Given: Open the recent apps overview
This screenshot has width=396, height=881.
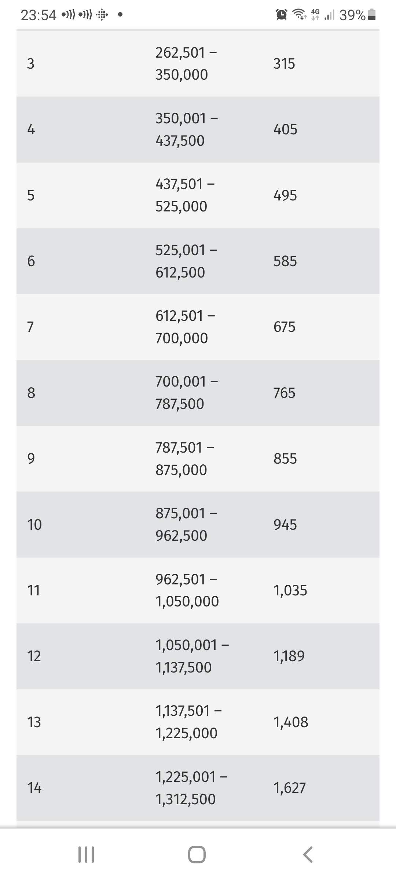Looking at the screenshot, I should 87,854.
